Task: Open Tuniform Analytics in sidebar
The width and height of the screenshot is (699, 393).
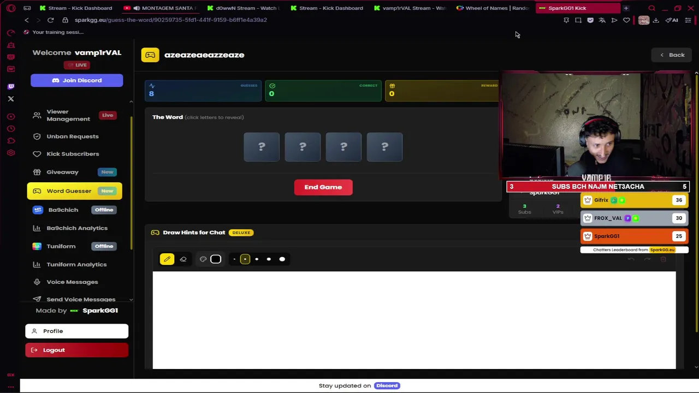Action: 74,264
